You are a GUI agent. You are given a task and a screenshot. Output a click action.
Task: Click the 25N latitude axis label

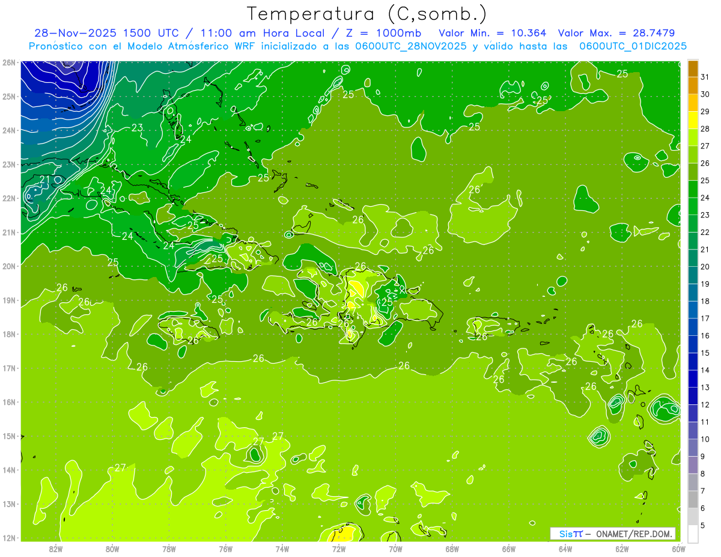(9, 96)
